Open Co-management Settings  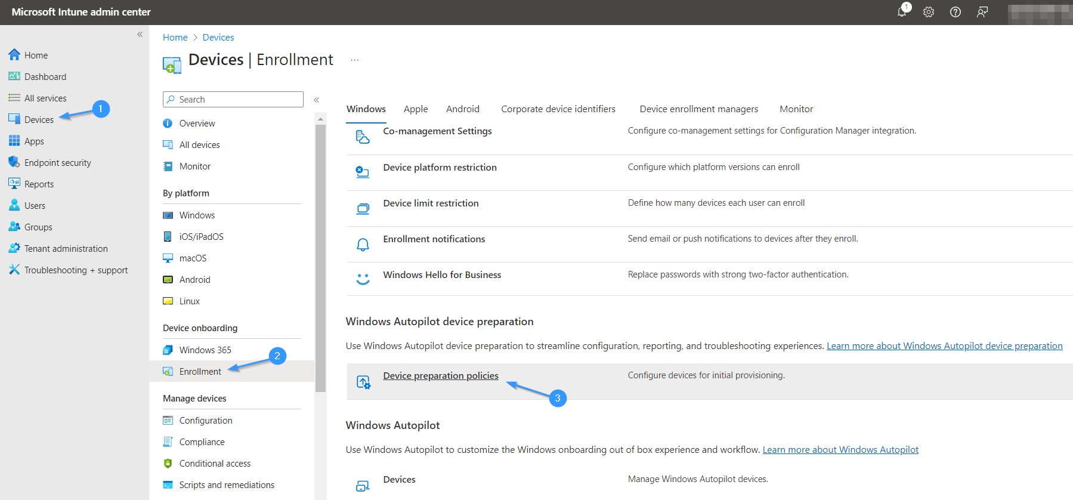[x=437, y=131]
